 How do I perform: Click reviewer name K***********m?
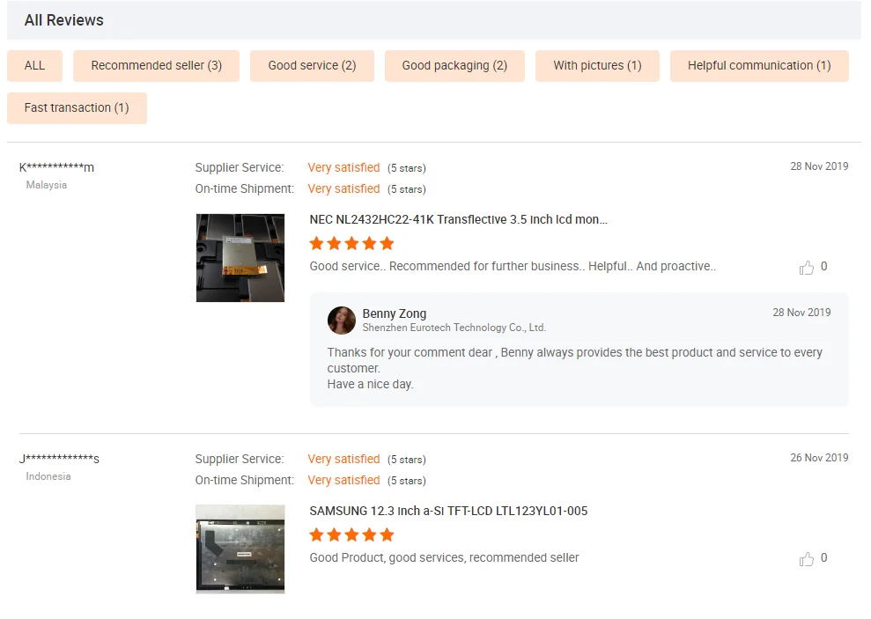[x=56, y=167]
